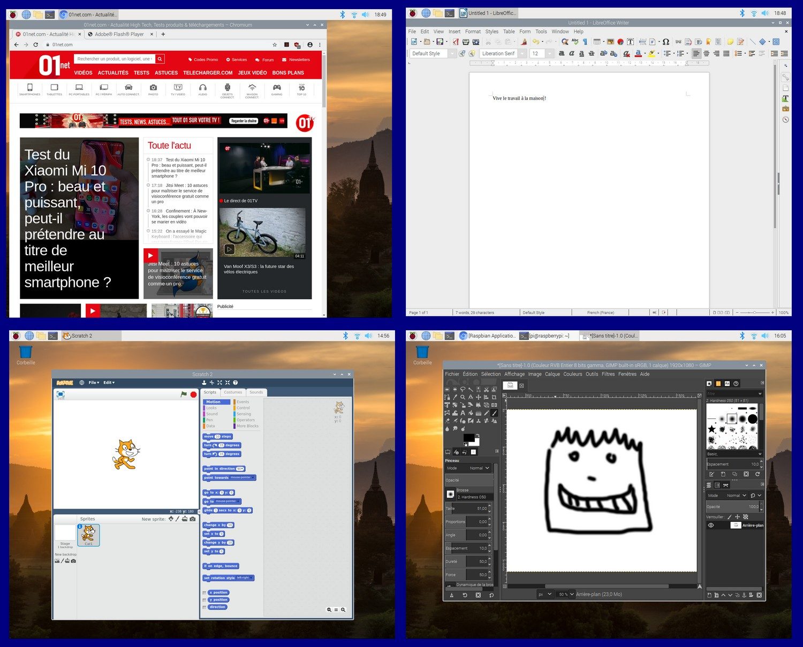Click 'TOUTES LES VIDÉOS' on 01net
Screen dimensions: 803x647
[264, 292]
